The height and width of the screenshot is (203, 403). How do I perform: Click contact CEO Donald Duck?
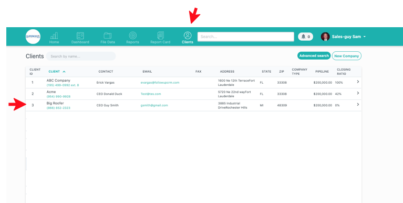[109, 94]
